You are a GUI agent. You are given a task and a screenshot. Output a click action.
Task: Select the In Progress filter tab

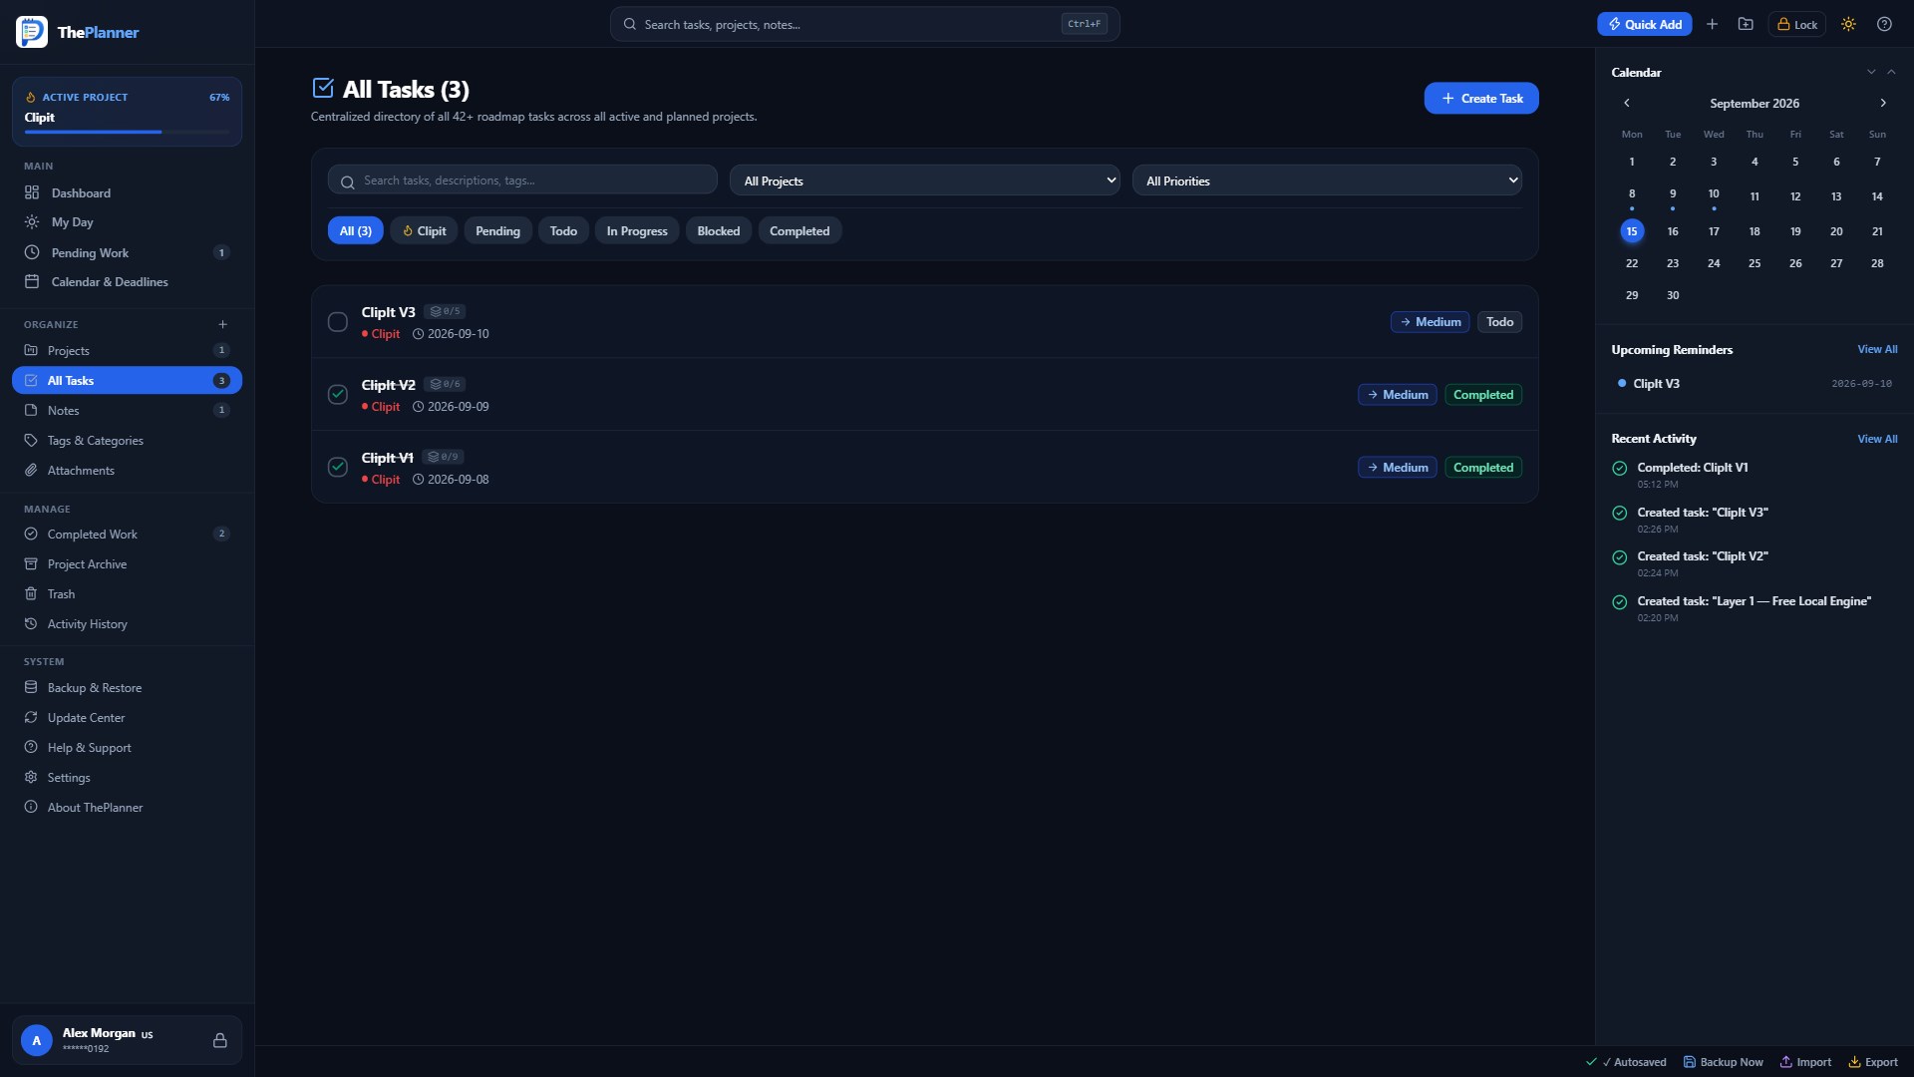click(x=637, y=230)
